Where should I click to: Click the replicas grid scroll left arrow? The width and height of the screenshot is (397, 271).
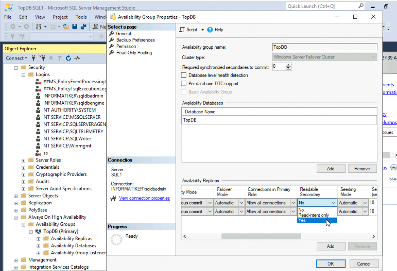(x=185, y=236)
